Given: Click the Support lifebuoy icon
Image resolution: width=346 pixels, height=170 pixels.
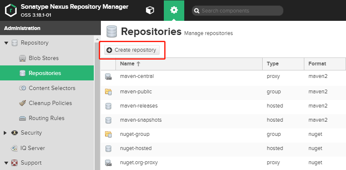Looking at the screenshot, I should click(x=15, y=163).
